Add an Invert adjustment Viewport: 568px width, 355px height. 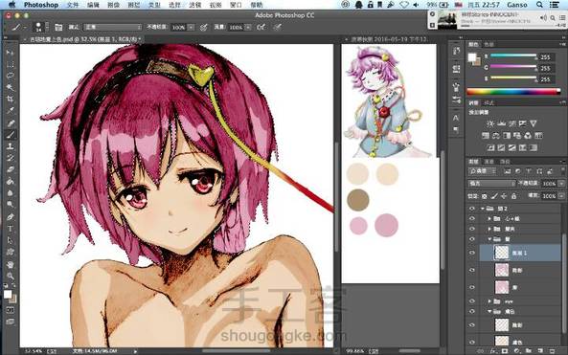click(490, 147)
